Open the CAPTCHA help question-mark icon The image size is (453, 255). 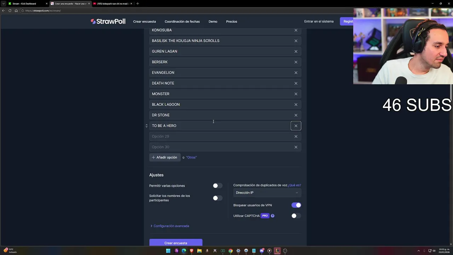[x=273, y=216]
